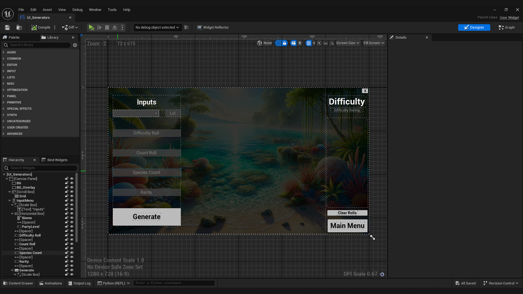Open the File menu
The width and height of the screenshot is (523, 294).
click(x=21, y=10)
